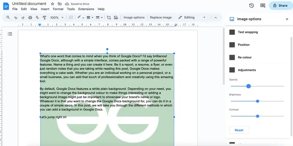Click the Untitled document title
Screen dimensions: 293x146
click(x=29, y=4)
